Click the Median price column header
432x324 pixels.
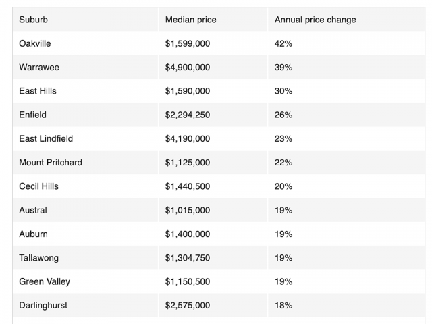[191, 20]
